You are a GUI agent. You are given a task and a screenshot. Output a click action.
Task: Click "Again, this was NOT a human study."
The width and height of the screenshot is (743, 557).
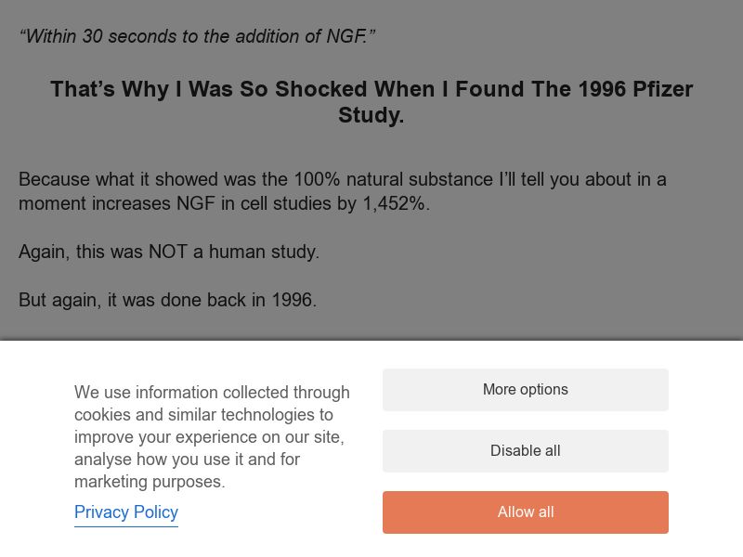click(169, 252)
